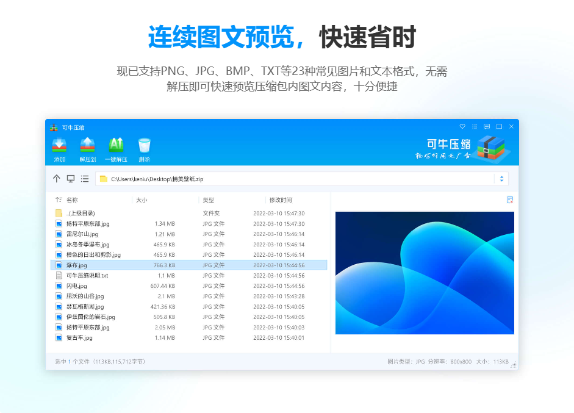This screenshot has width=574, height=413.
Task: Sort by the 大小 column header
Action: tap(142, 200)
